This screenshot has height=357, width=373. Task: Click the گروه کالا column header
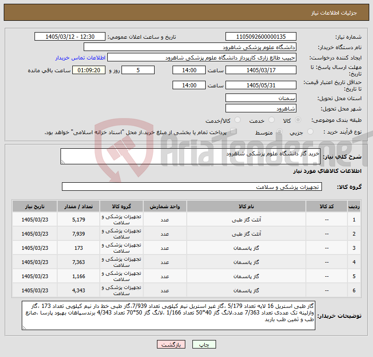pyautogui.click(x=121, y=206)
